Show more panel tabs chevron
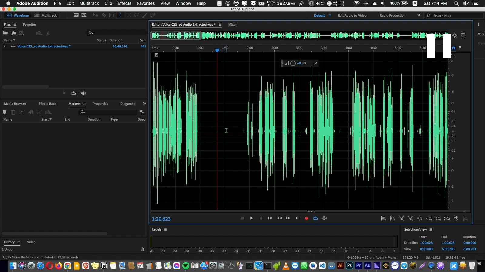 click(144, 103)
